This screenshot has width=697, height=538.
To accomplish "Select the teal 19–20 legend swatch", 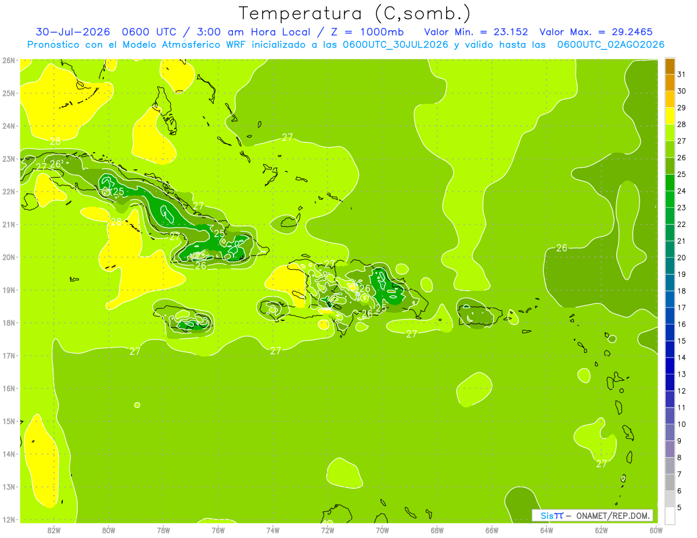I will [670, 266].
